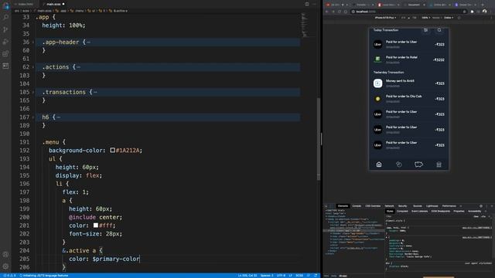Image resolution: width=495 pixels, height=278 pixels.
Task: Click the .menu breadcrumb in editor path
Action: coord(79,11)
